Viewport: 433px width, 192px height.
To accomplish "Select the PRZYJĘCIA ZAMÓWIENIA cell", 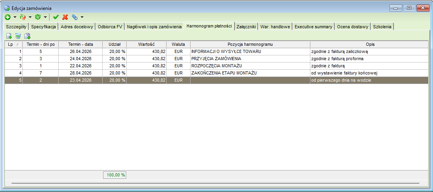I will click(x=250, y=59).
